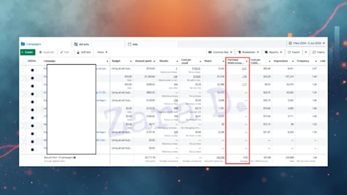This screenshot has width=347, height=195.
Task: Click the Duplicate toolbar icon
Action: pos(40,52)
